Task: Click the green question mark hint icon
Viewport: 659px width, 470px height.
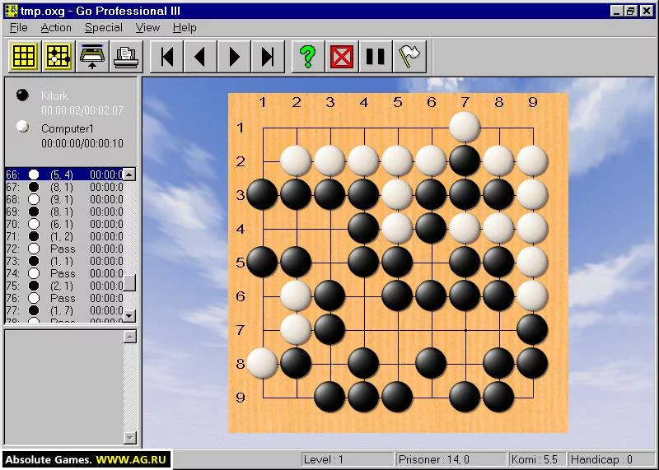Action: coord(308,56)
